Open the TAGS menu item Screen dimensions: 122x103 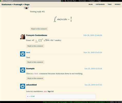(x=110, y=4)
